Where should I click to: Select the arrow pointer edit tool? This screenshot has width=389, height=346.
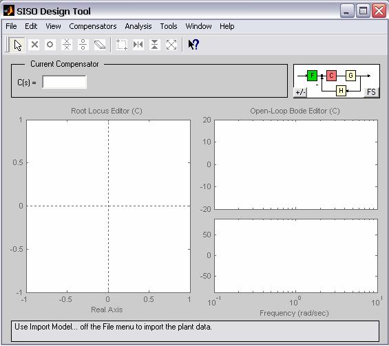pyautogui.click(x=18, y=45)
